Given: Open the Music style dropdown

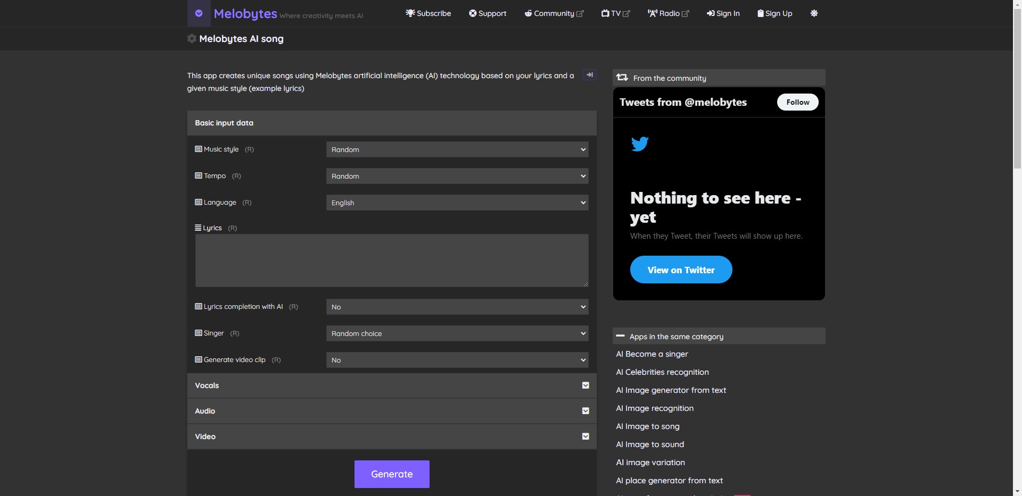Looking at the screenshot, I should coord(457,149).
